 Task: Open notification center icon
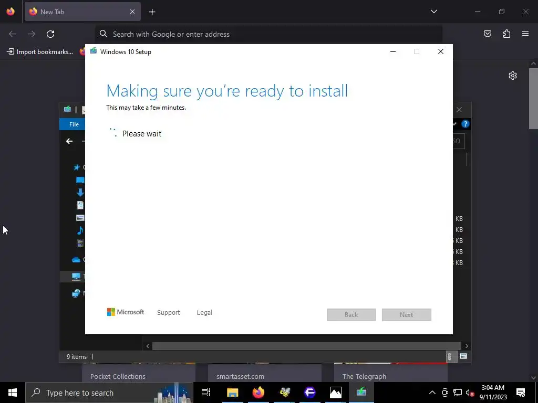521,393
